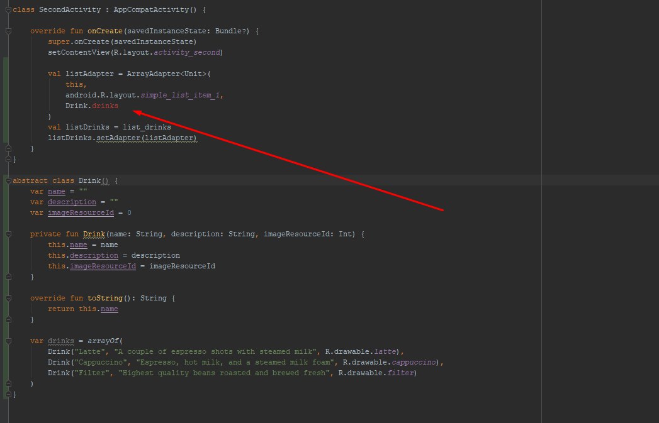The width and height of the screenshot is (659, 423).
Task: Click the red unresolved 'drinks' reference
Action: (105, 106)
